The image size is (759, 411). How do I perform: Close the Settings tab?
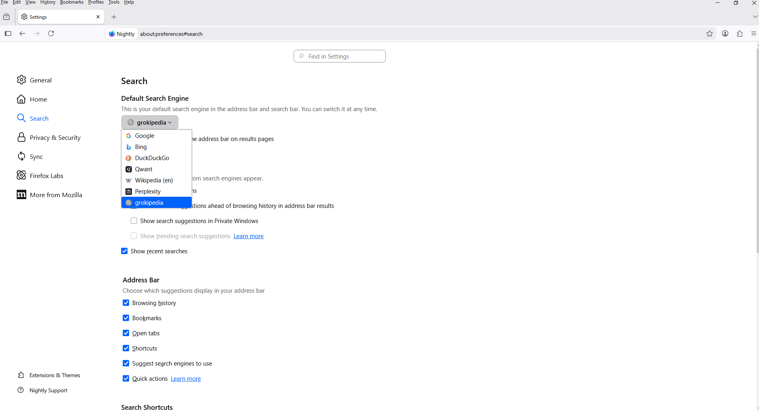click(x=98, y=17)
